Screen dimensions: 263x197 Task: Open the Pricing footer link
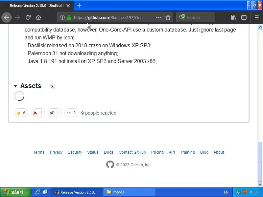pos(157,152)
